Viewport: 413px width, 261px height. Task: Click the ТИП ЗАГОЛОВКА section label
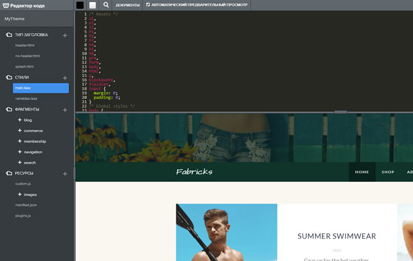tap(31, 35)
